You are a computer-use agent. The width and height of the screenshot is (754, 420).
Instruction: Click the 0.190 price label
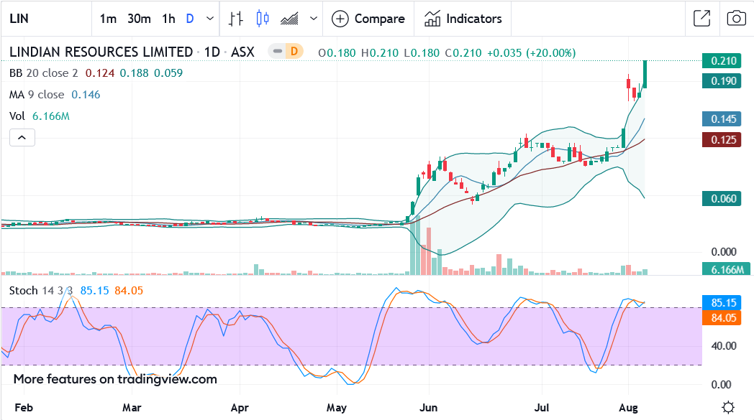pos(722,80)
